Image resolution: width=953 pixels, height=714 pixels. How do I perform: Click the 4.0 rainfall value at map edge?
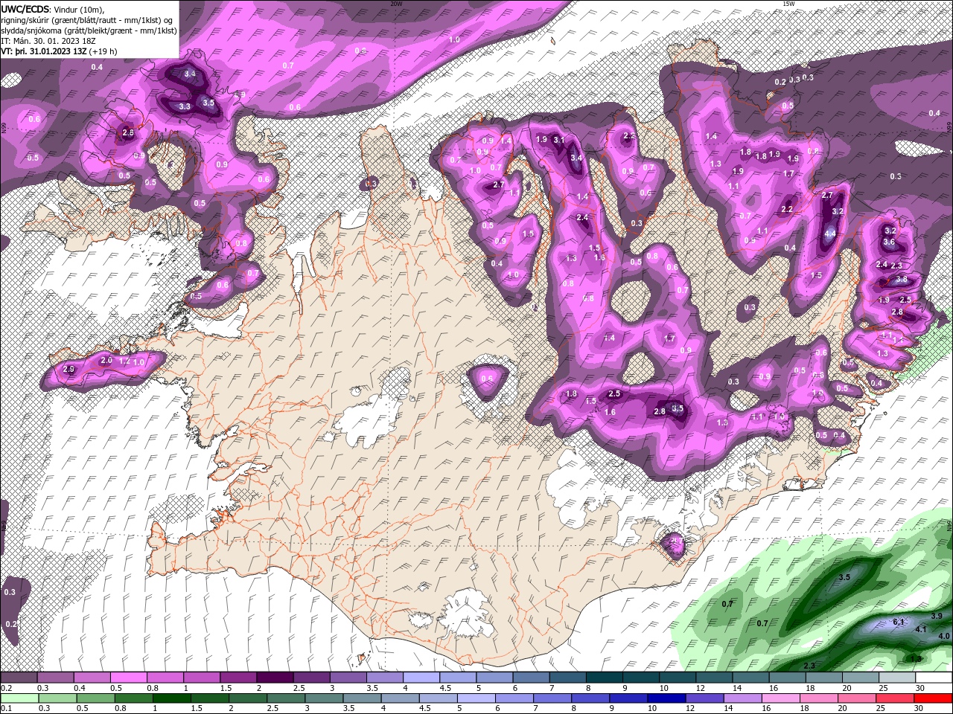(x=944, y=636)
